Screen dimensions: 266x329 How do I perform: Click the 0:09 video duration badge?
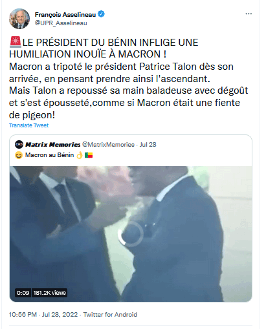pos(23,293)
